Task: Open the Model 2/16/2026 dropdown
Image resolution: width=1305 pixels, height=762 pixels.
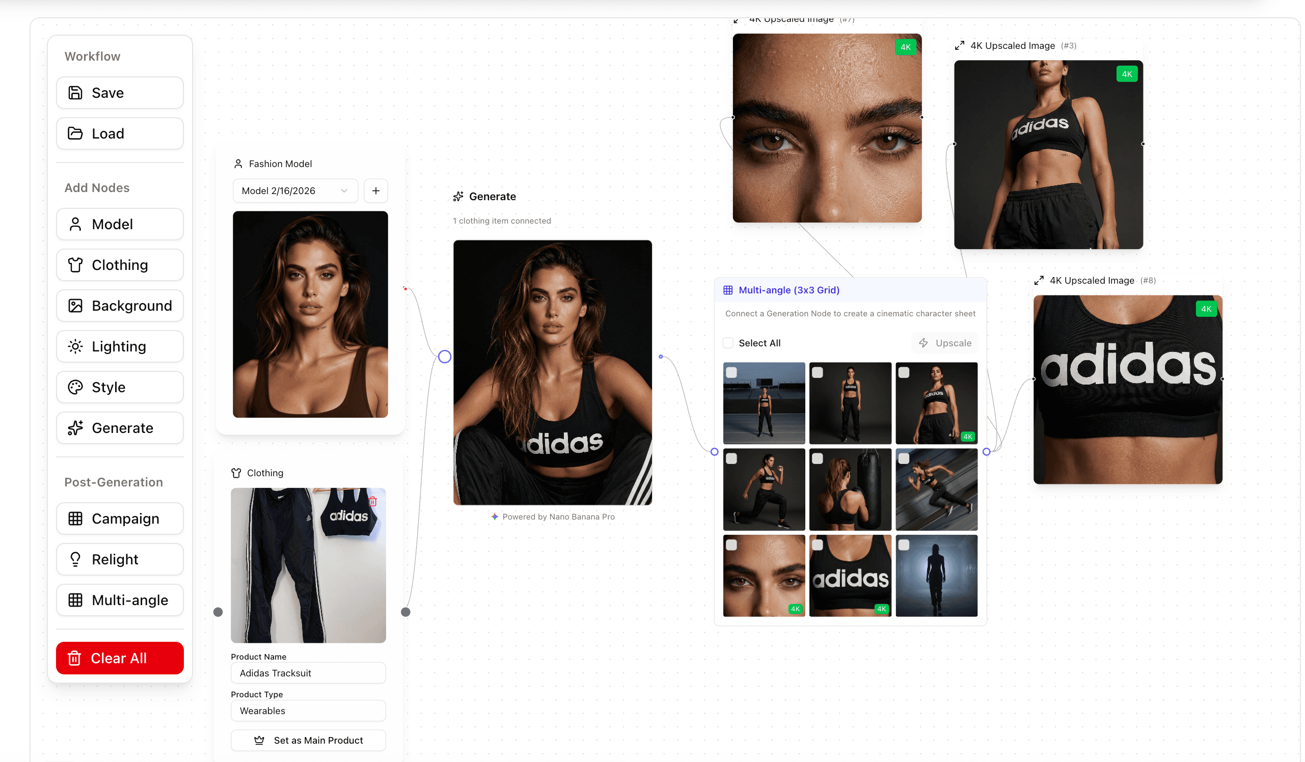Action: pyautogui.click(x=294, y=190)
